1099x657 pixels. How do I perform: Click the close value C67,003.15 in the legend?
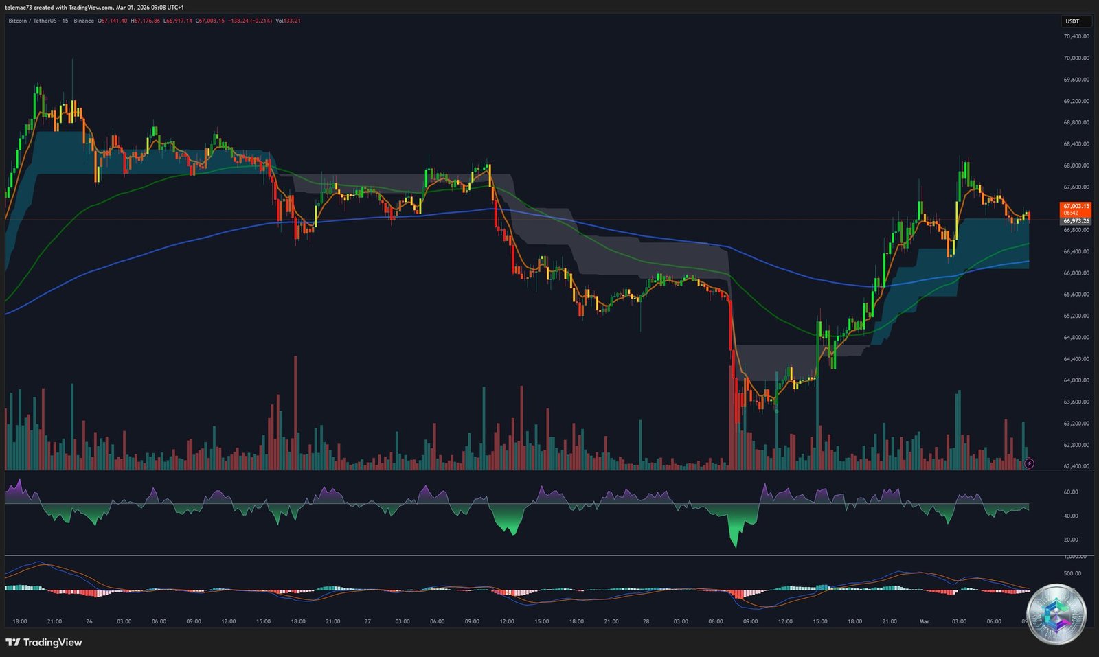coord(209,21)
